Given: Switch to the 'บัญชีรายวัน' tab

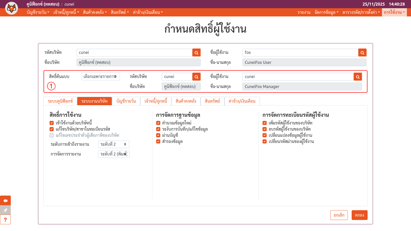Looking at the screenshot, I should tap(126, 101).
